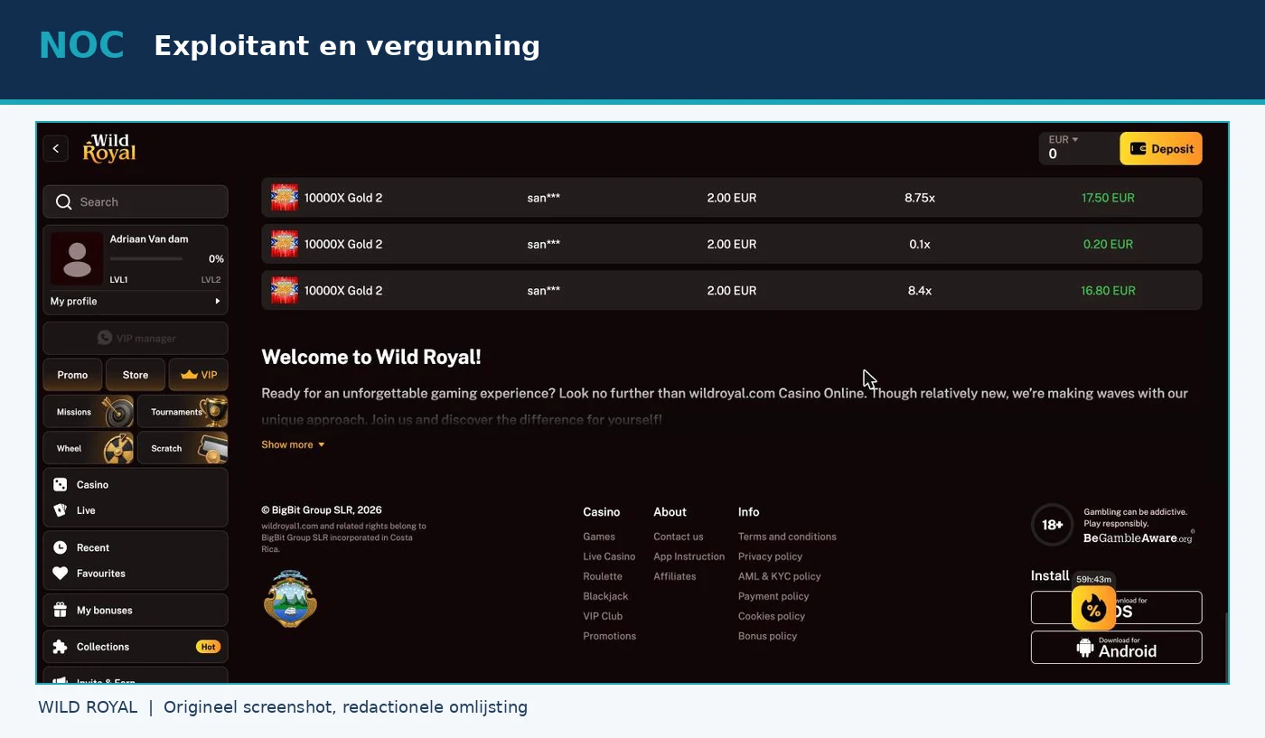The image size is (1265, 738).
Task: Click the level progress bar showing 0%
Action: coord(146,258)
